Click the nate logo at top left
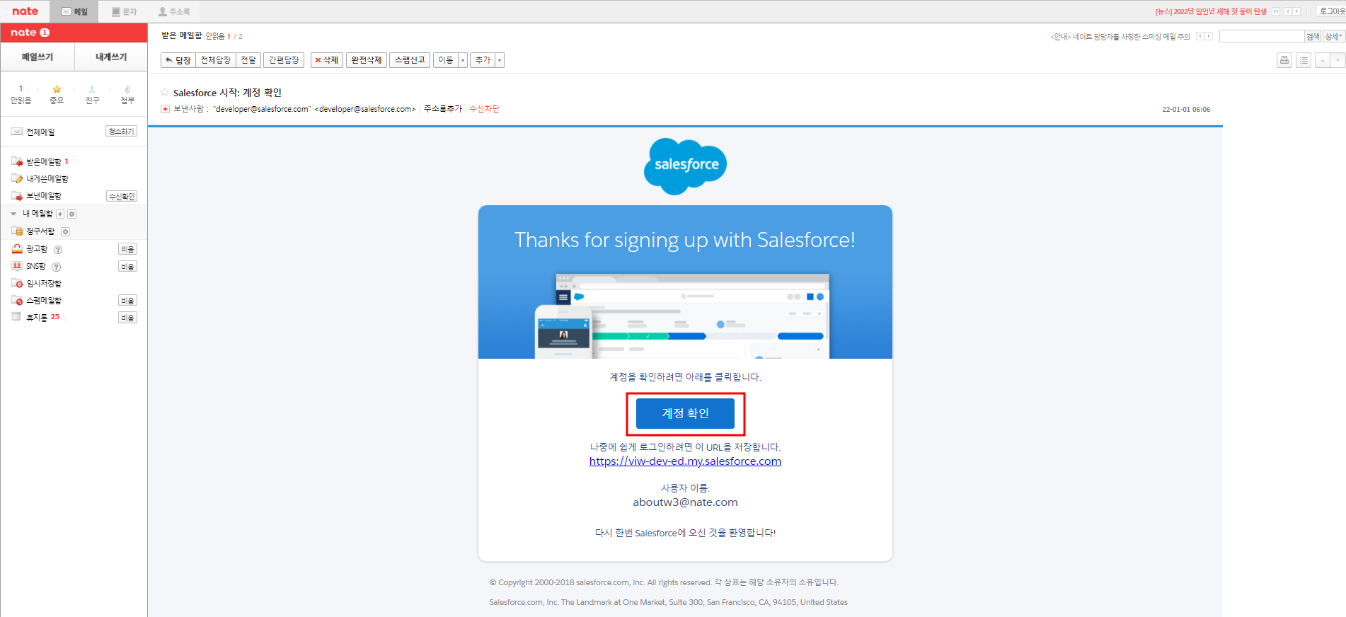 tap(25, 11)
